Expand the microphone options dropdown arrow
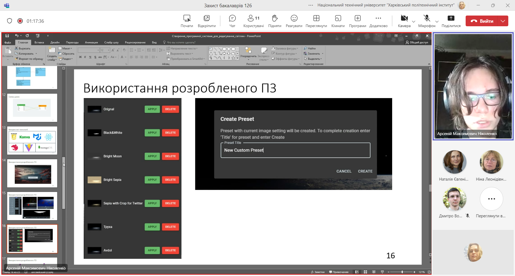 point(437,21)
